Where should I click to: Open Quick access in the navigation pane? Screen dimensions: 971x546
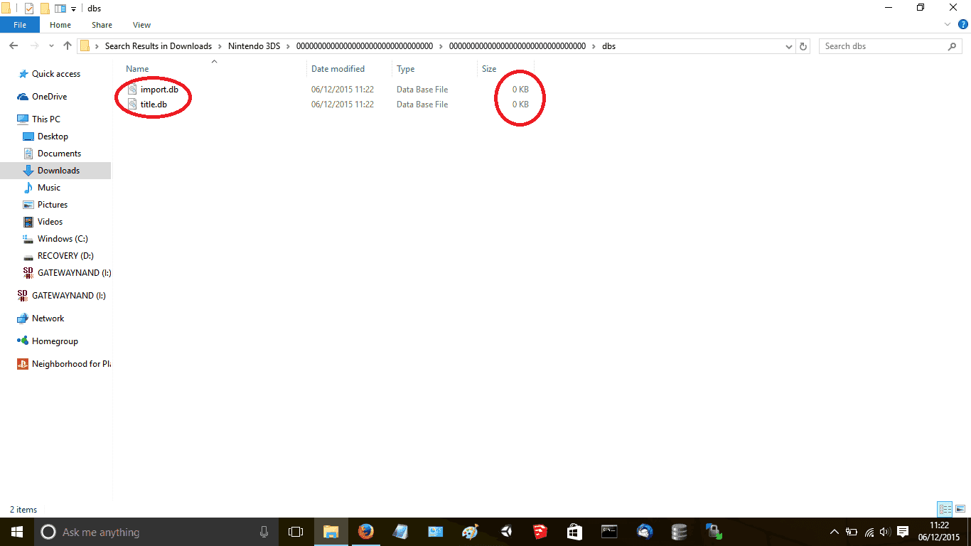pos(56,74)
